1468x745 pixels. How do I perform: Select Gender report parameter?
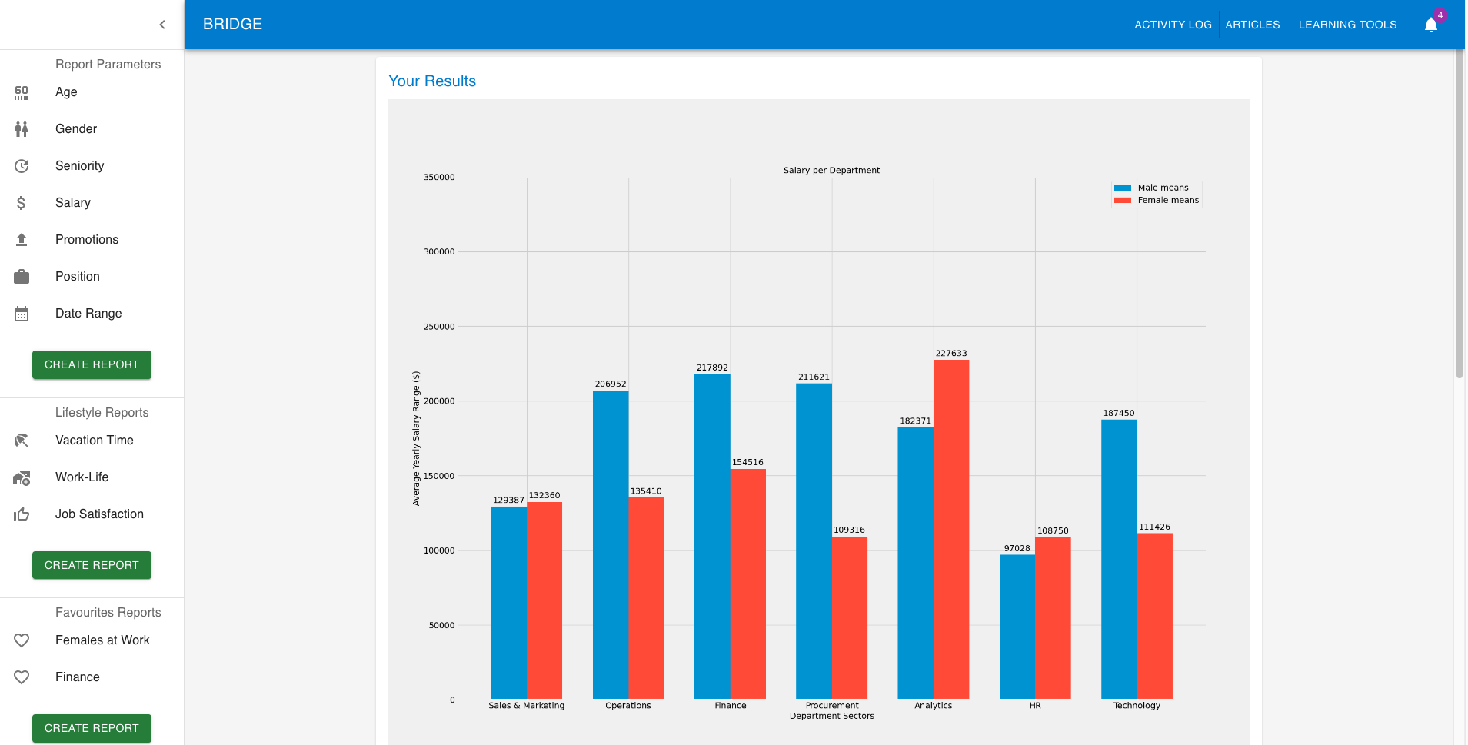[92, 129]
